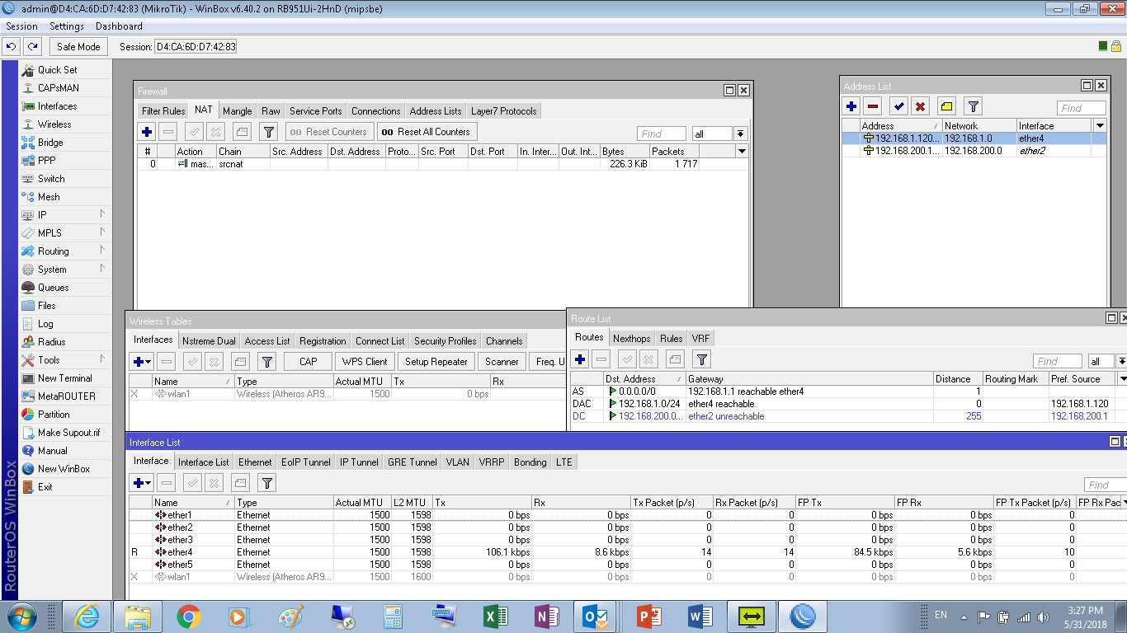Switch to Filter Rules tab

pyautogui.click(x=163, y=111)
